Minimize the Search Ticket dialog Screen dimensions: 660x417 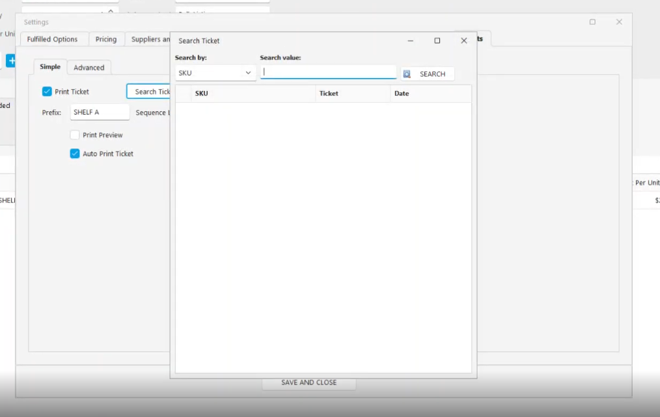click(x=411, y=40)
